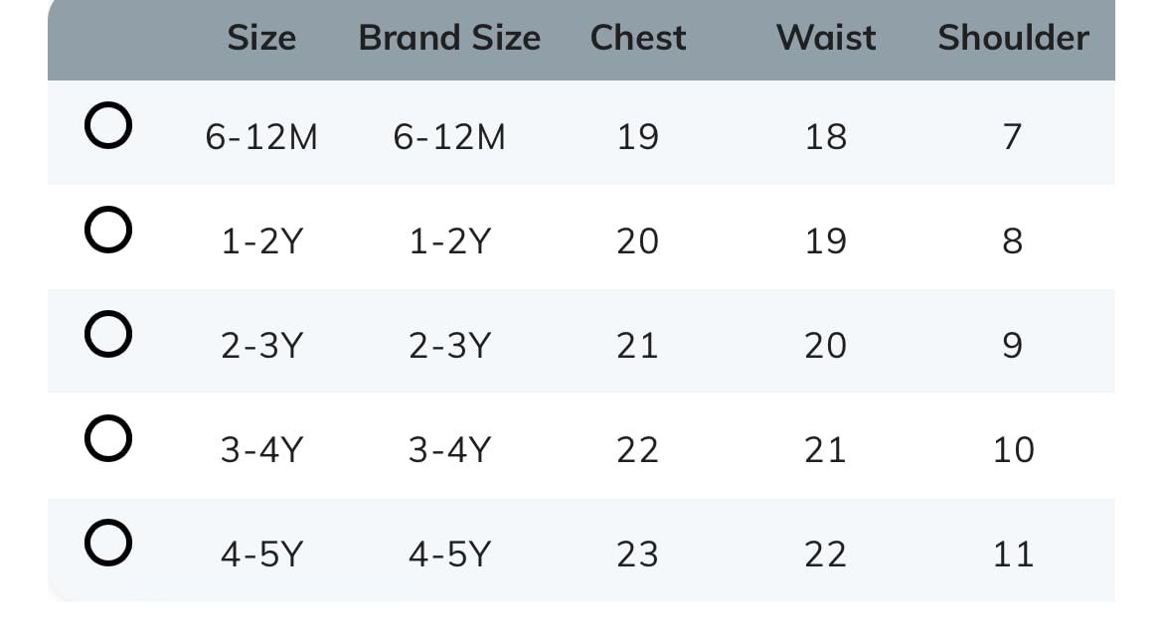The width and height of the screenshot is (1163, 635).
Task: Click waist value 20 in 2-3Y row
Action: pyautogui.click(x=826, y=346)
